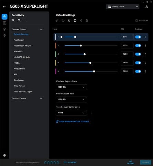The image size is (153, 166).
Task: Edit preset name with pencil icon
Action: tap(57, 21)
